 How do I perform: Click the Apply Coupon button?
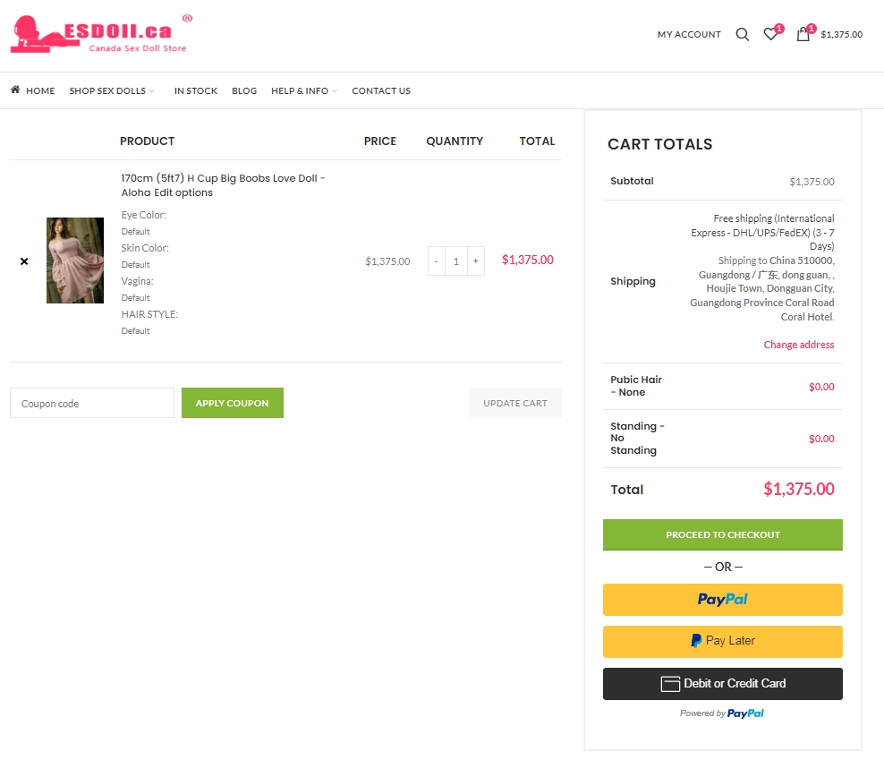232,403
